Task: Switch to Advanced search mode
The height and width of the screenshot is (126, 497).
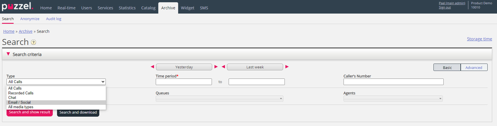Action: tap(474, 68)
